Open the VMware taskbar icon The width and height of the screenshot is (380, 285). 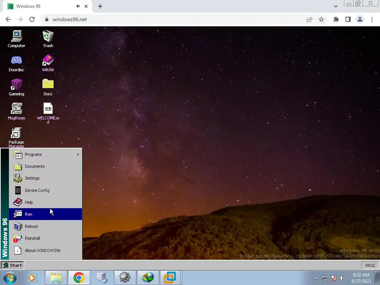pos(170,278)
